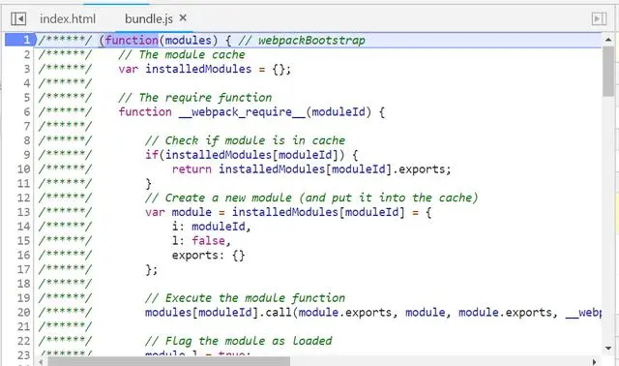Click the vertical scrollbar up arrow
Screen dimensions: 619x366
tap(608, 40)
